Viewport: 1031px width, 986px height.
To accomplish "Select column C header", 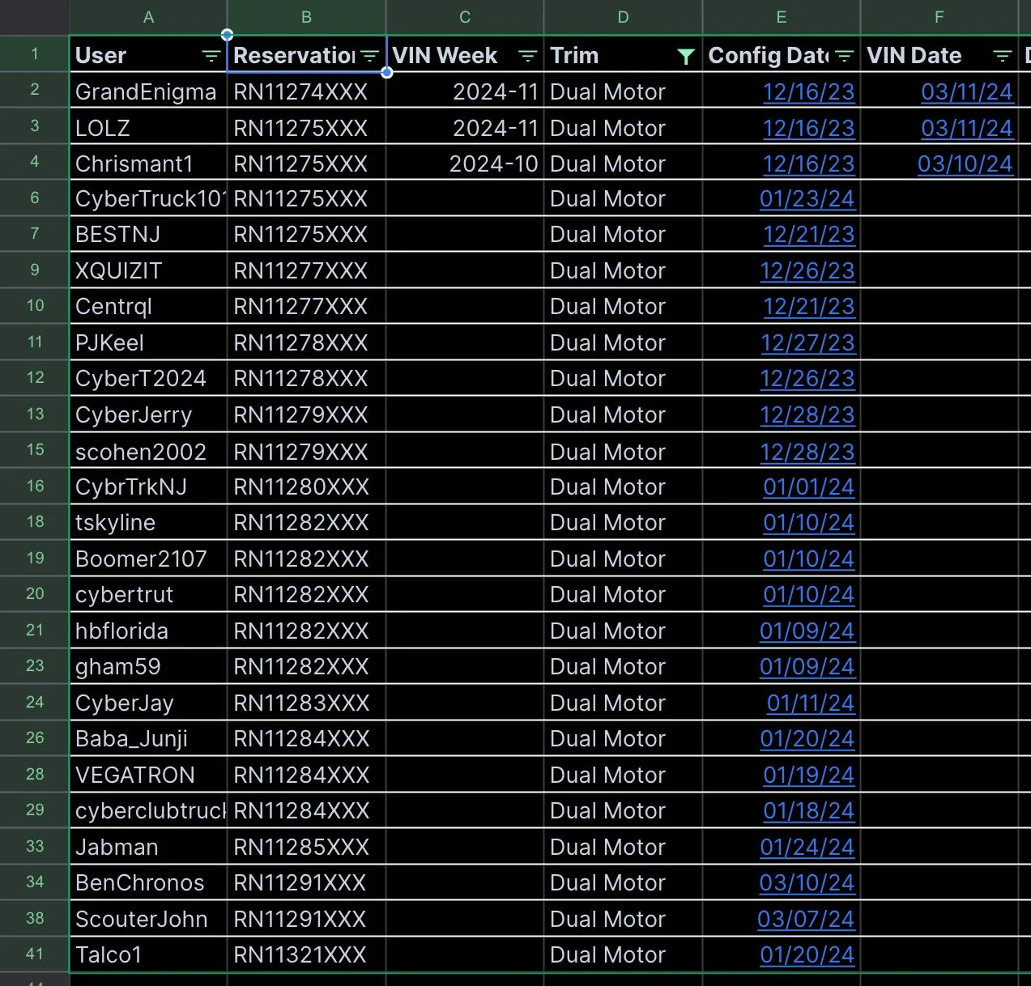I will coord(465,17).
